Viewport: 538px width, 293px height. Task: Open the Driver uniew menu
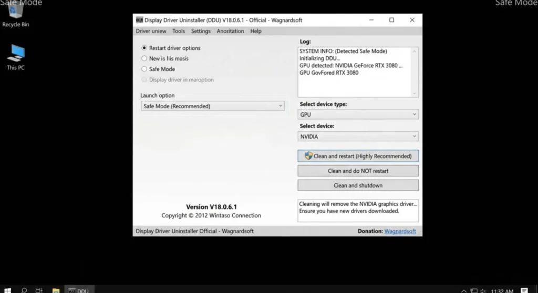coord(151,31)
